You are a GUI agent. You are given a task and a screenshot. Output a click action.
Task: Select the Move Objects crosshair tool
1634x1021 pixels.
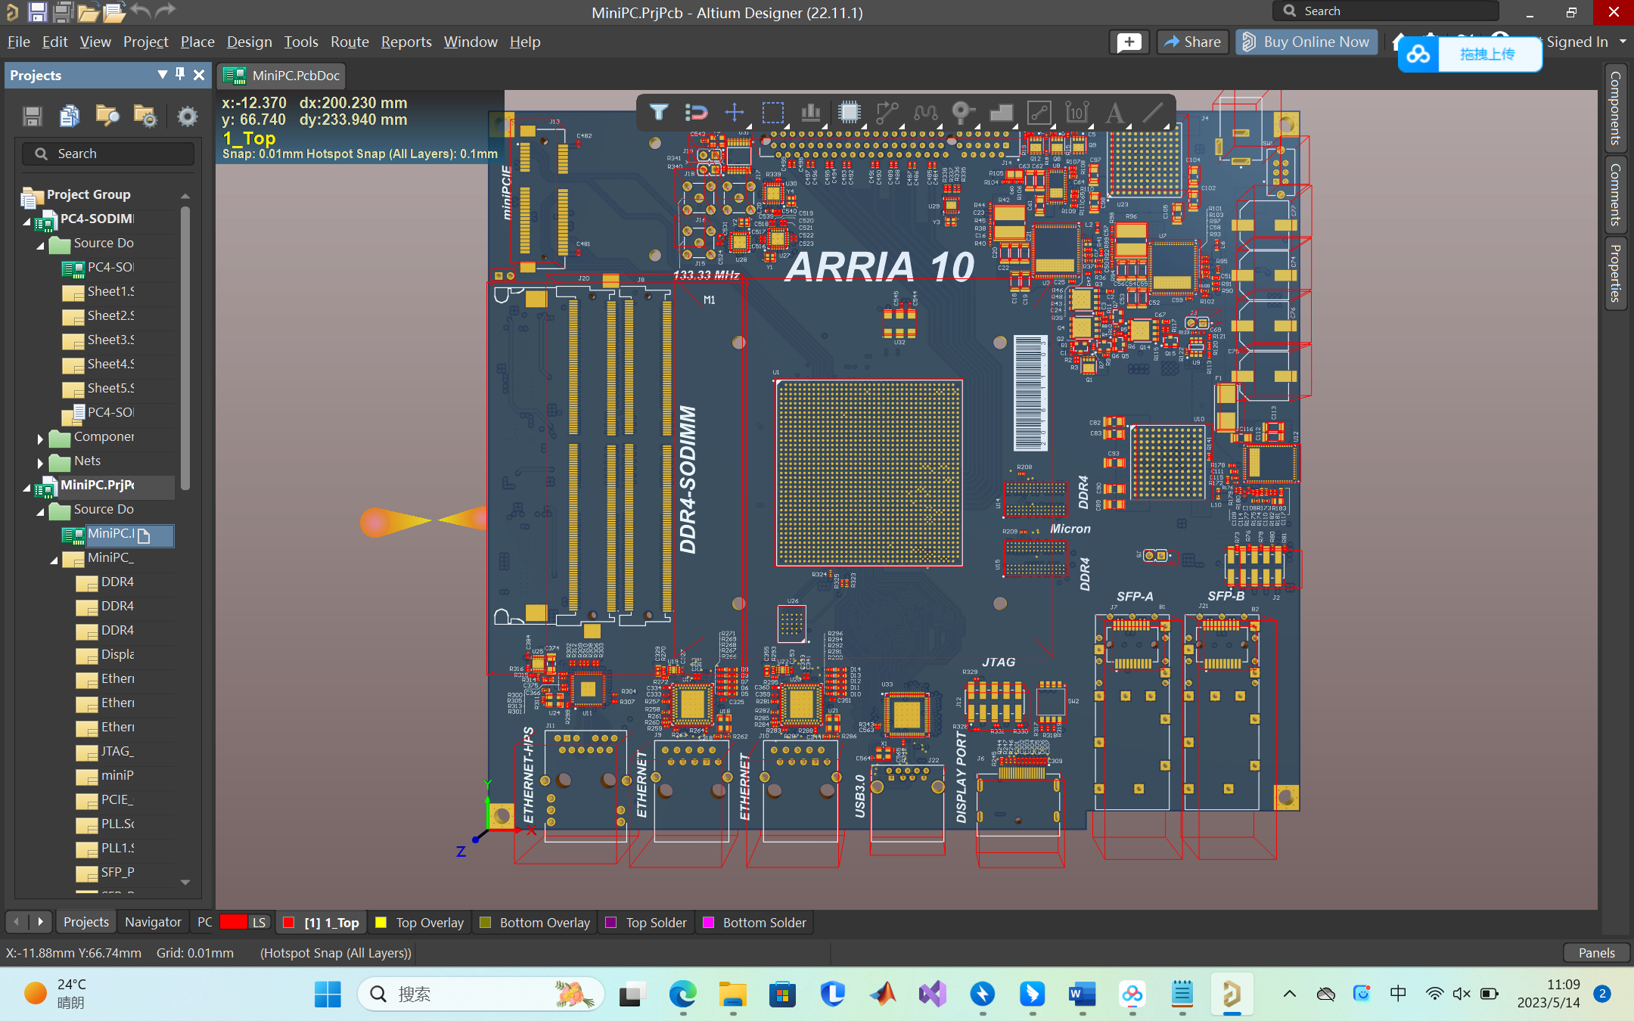click(x=735, y=113)
